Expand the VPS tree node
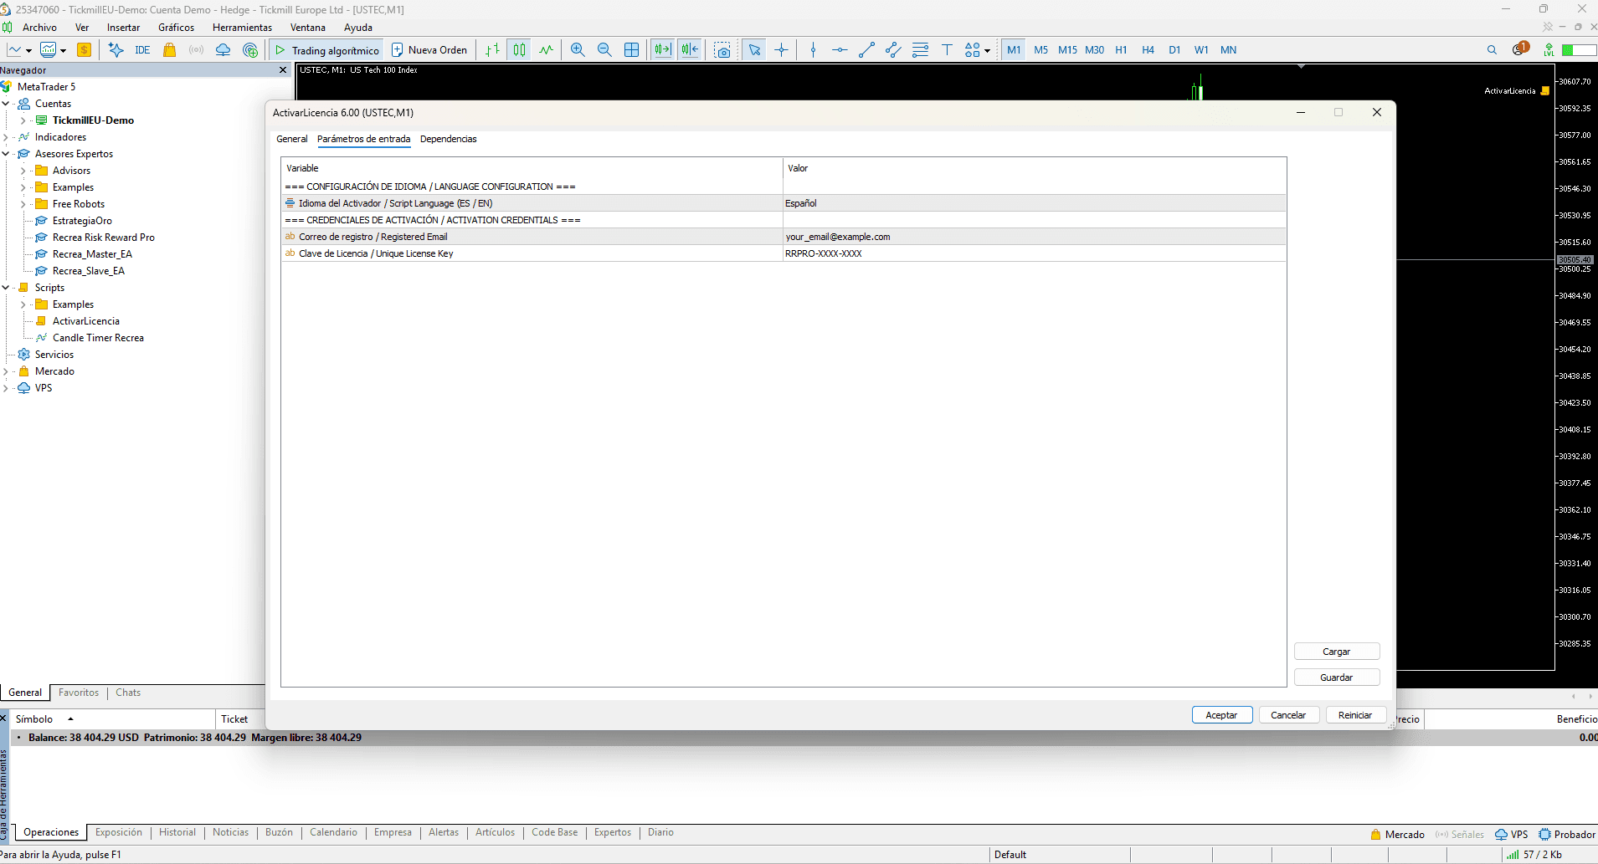Image resolution: width=1598 pixels, height=864 pixels. pyautogui.click(x=6, y=388)
